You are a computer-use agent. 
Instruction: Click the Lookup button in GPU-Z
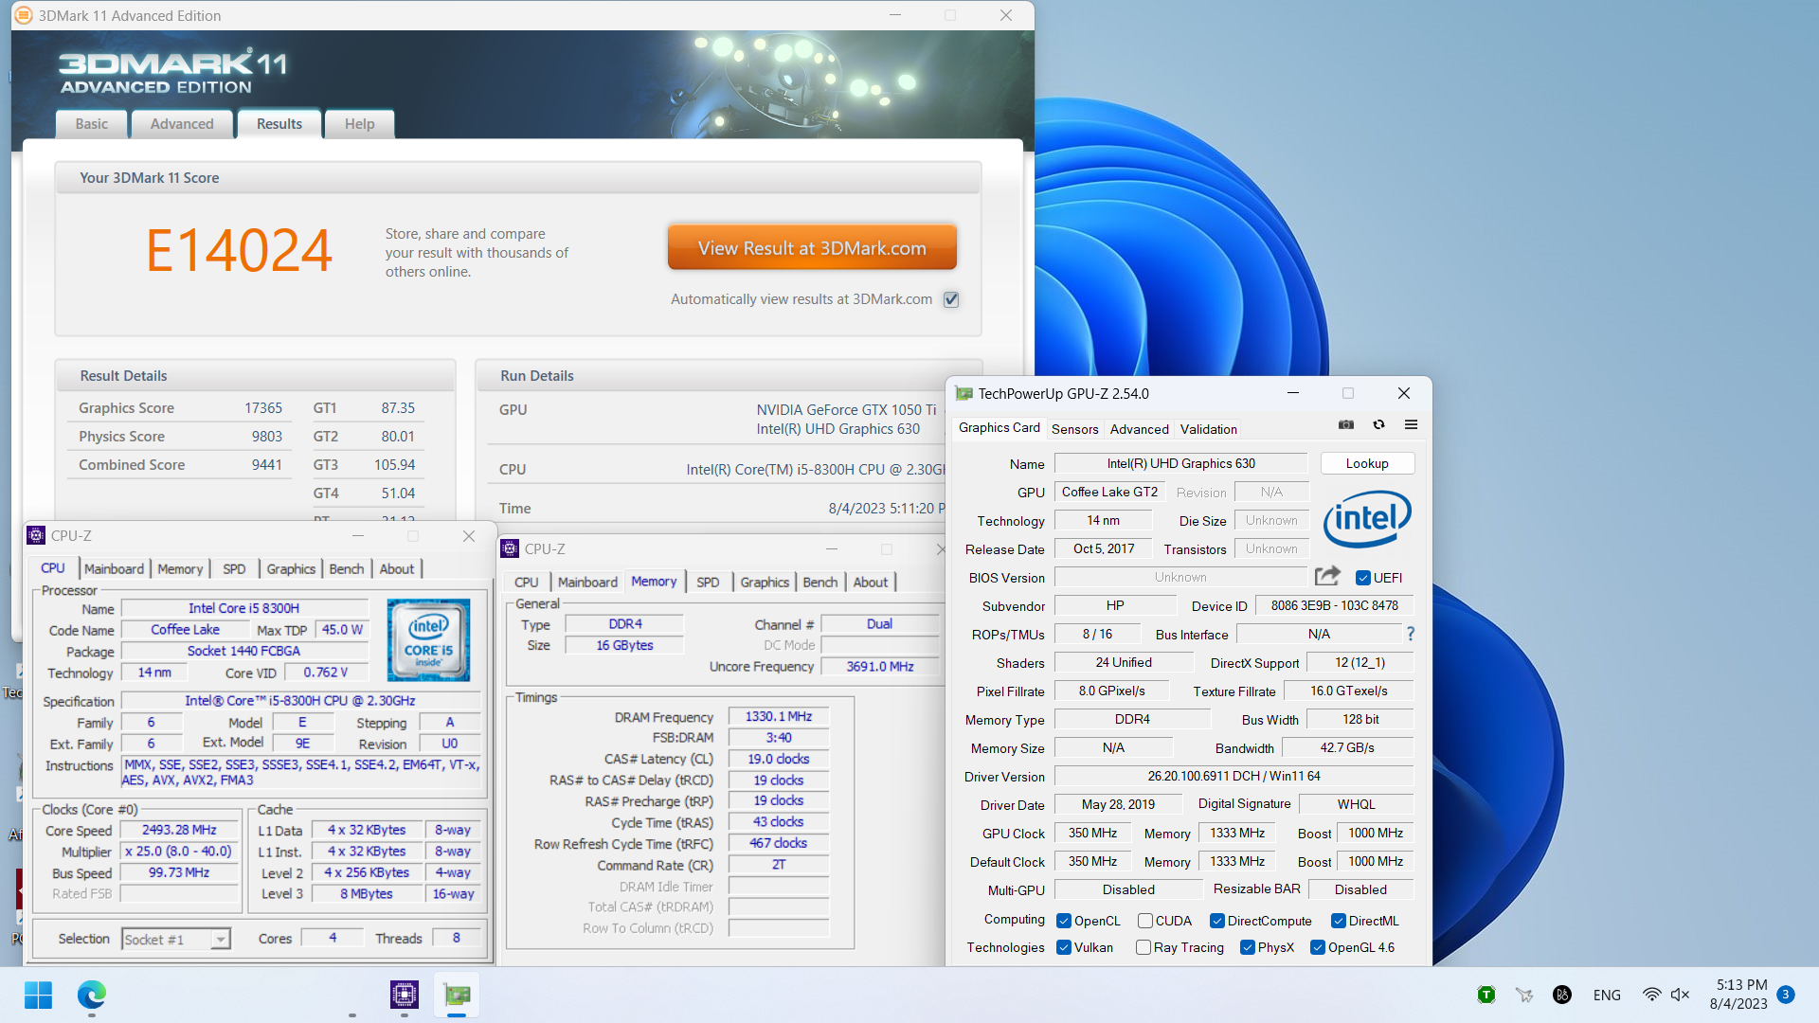pos(1367,463)
